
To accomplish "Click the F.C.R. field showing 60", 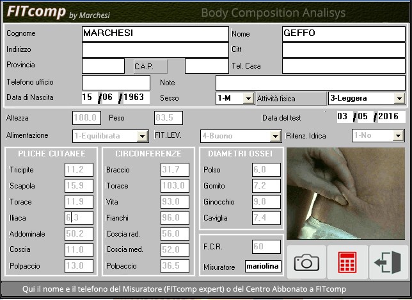I will click(266, 247).
